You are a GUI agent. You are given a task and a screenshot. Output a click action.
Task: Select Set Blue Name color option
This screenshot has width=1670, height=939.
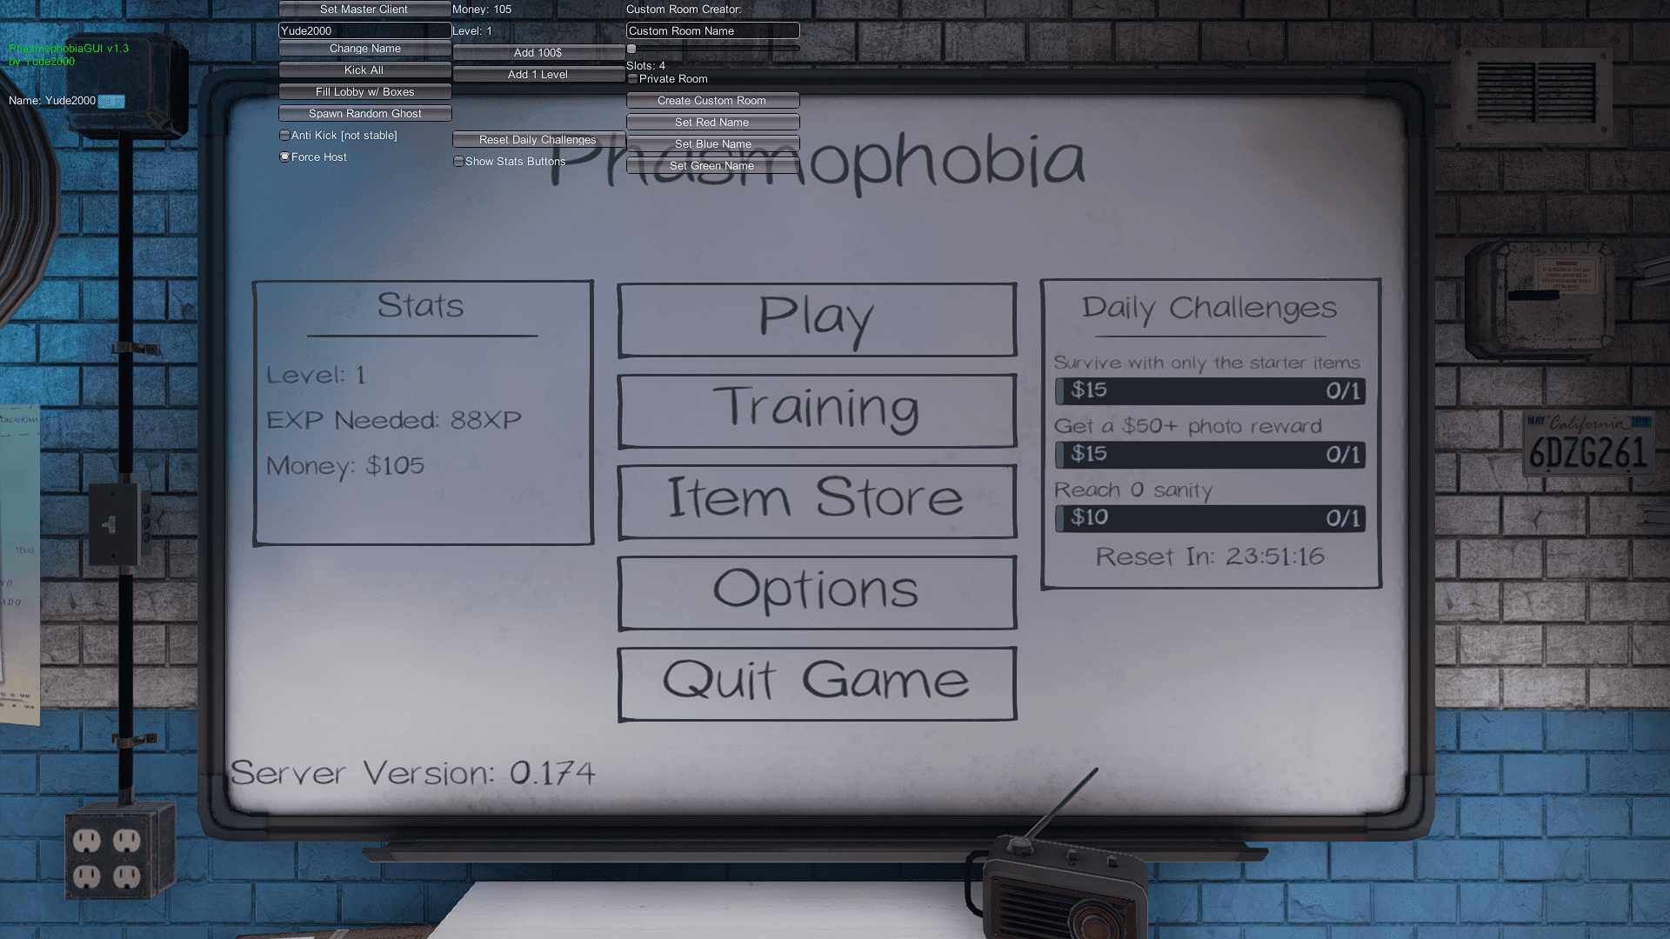coord(712,143)
